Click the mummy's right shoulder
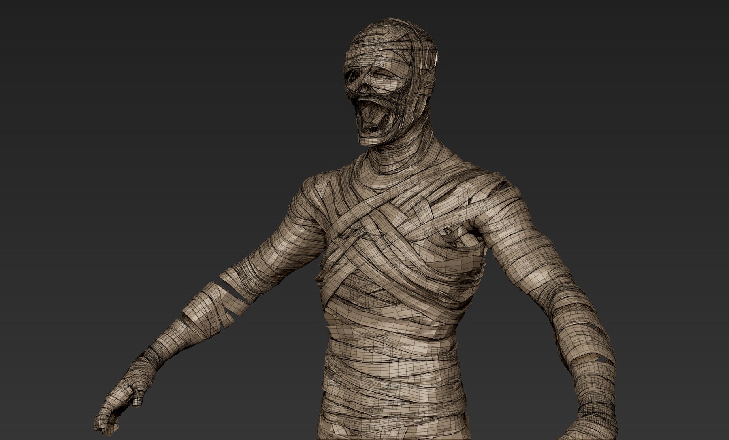729x440 pixels. [x=320, y=190]
